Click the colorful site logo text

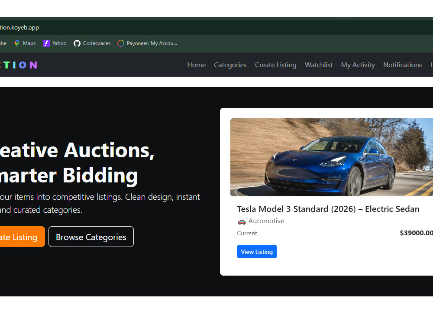coord(19,65)
